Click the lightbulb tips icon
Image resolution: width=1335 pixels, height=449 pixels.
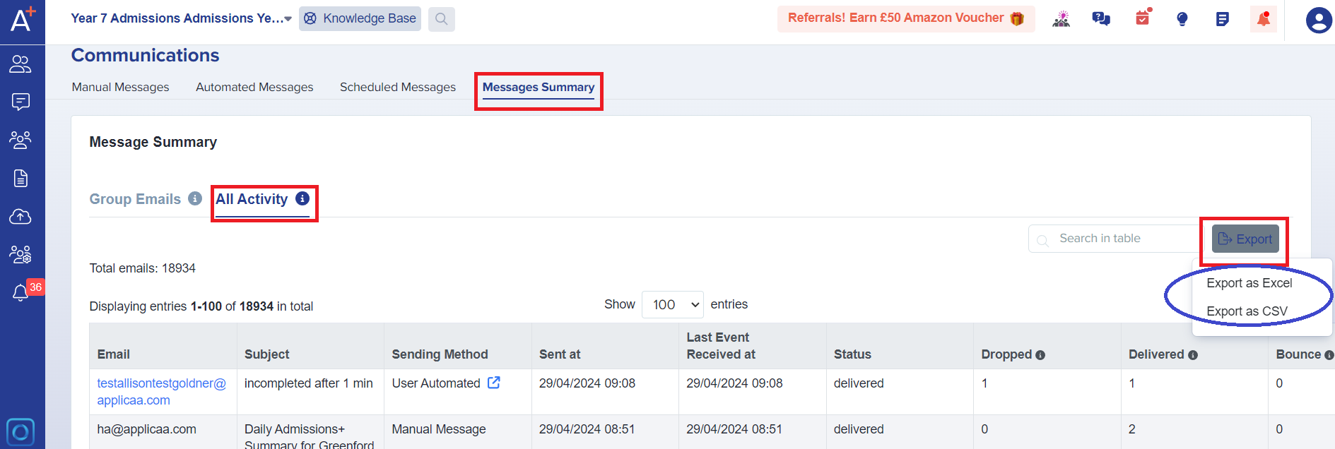click(x=1182, y=19)
